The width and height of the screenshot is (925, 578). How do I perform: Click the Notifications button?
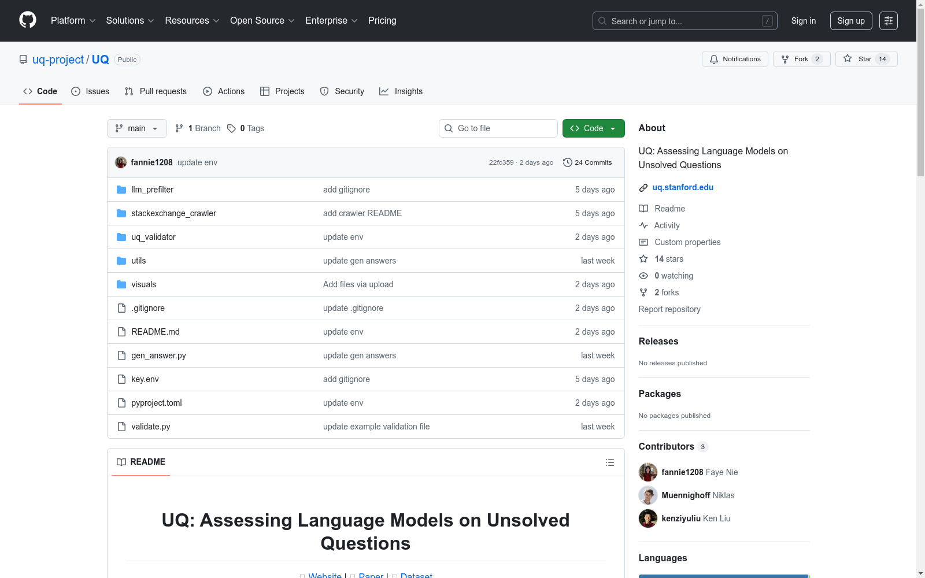click(735, 59)
